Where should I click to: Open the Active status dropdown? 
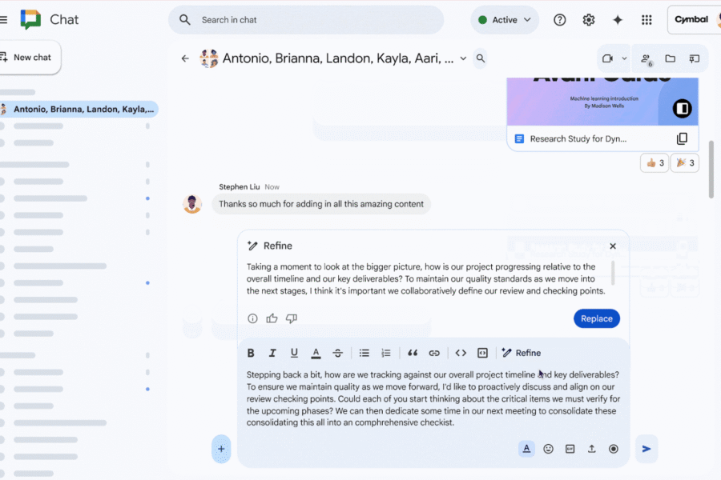point(505,19)
